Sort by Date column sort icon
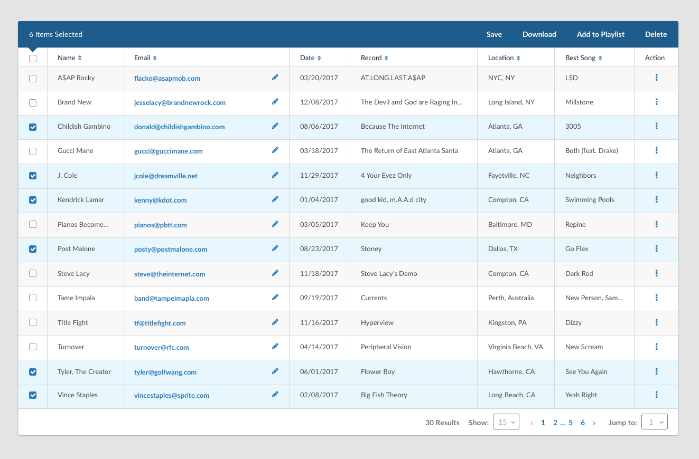 click(319, 58)
